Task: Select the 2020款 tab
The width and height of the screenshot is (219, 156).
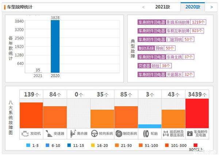Action: pos(193,7)
